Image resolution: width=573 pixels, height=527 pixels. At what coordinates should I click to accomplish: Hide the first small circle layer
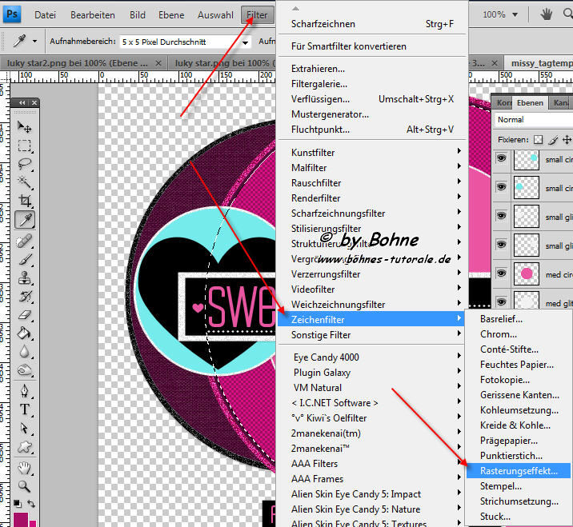502,159
